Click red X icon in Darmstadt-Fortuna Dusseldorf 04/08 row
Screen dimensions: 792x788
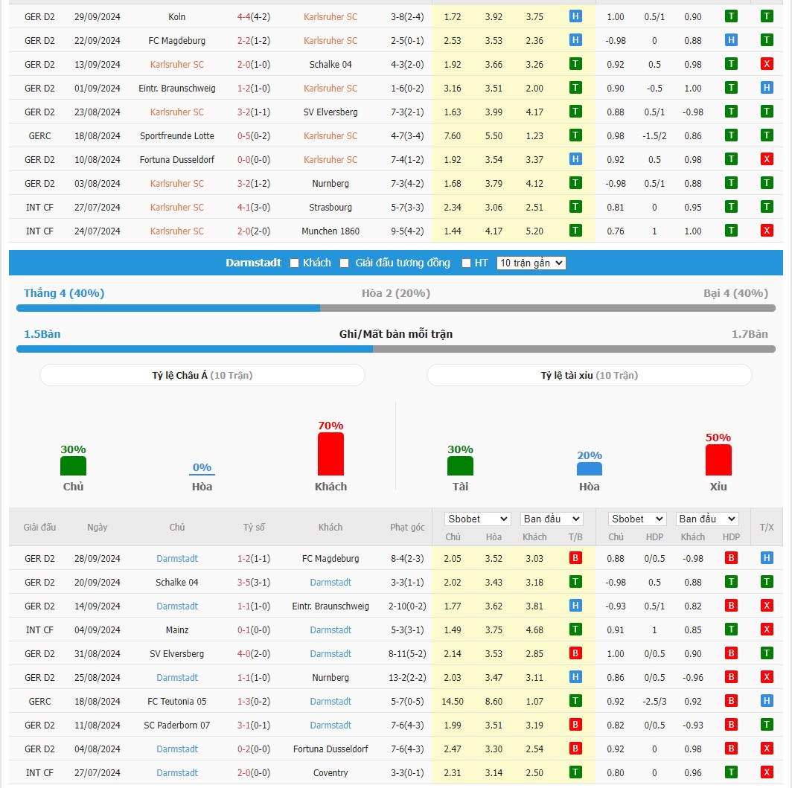(x=767, y=748)
